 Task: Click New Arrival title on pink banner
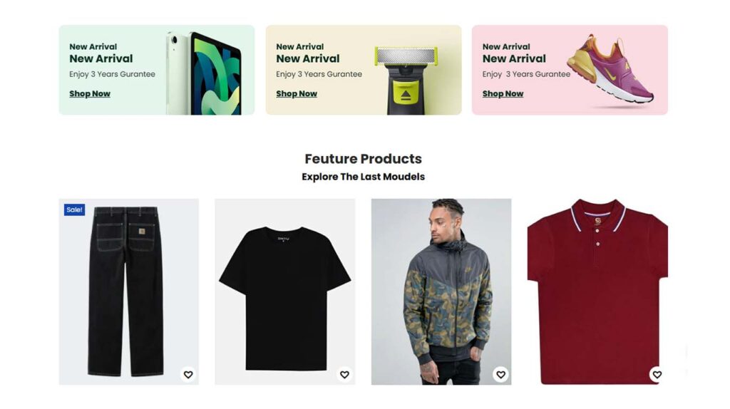click(514, 58)
